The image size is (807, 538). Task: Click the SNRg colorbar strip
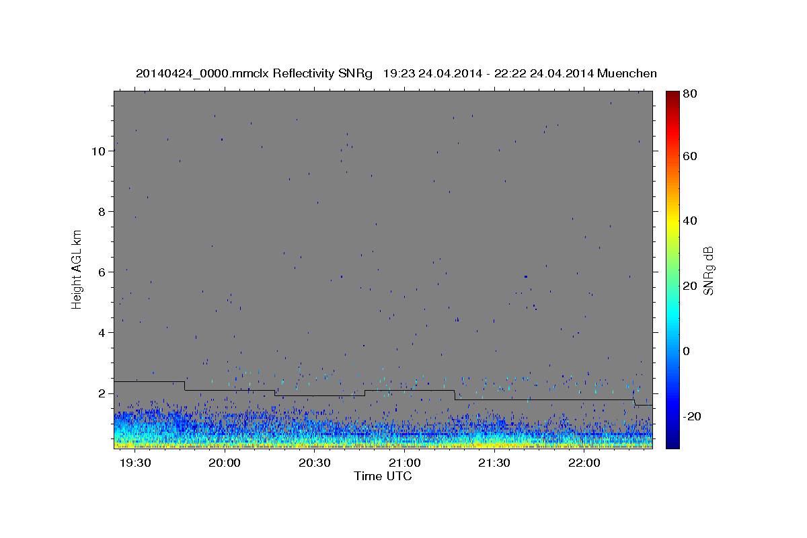(672, 270)
